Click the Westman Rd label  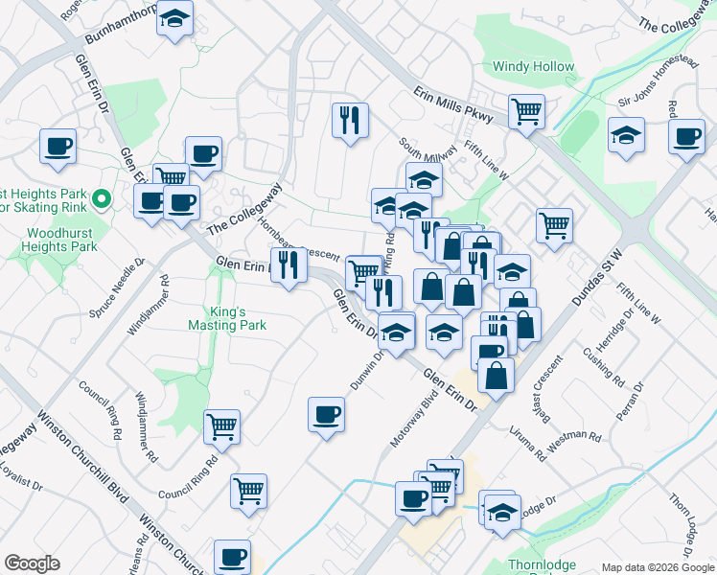[574, 441]
